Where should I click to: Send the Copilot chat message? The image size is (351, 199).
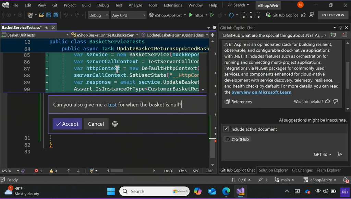340,154
